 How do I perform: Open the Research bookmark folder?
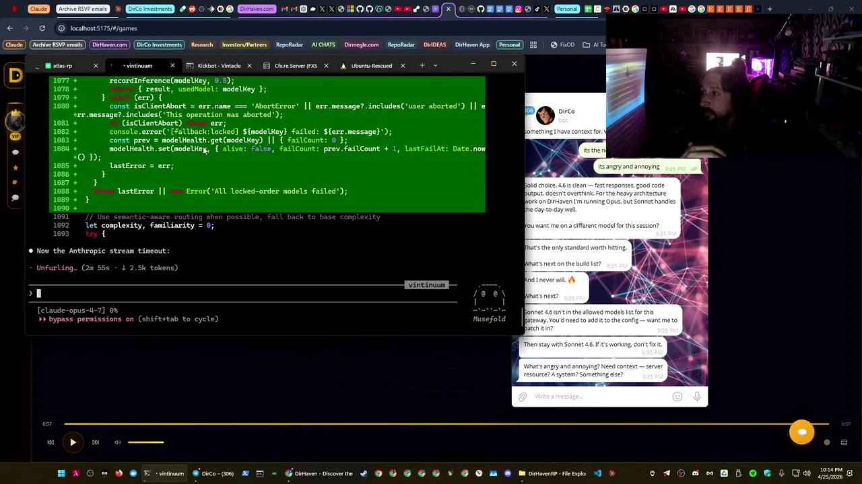click(201, 45)
